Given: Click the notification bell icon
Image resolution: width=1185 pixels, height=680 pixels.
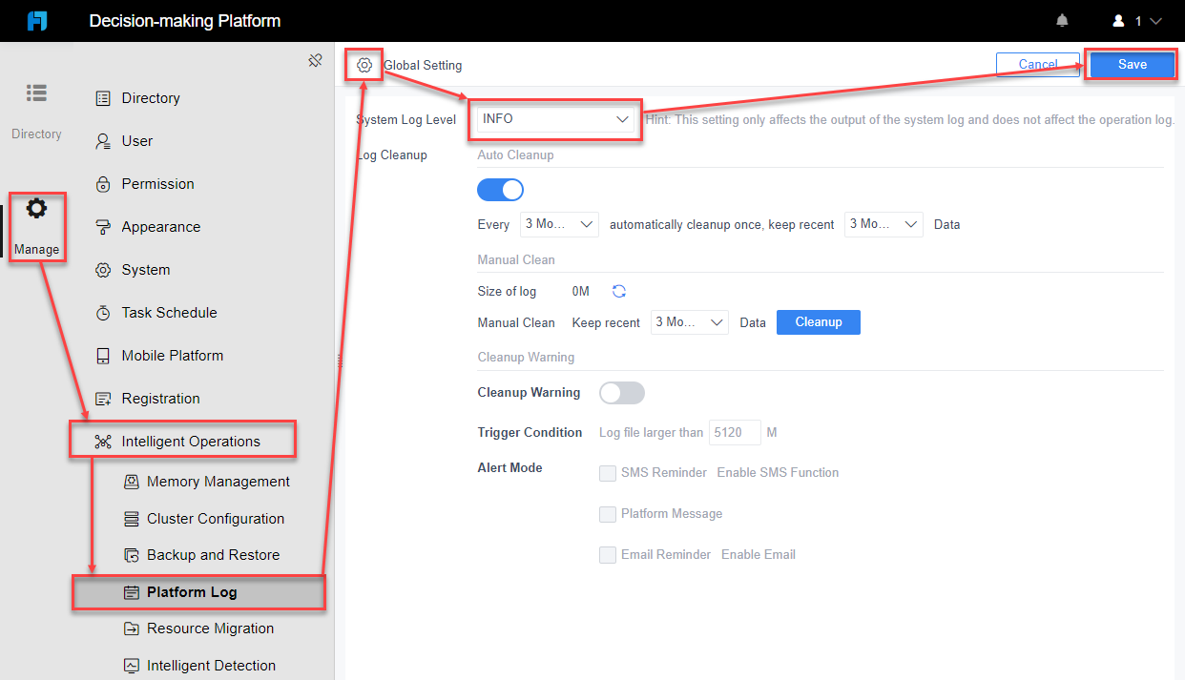Looking at the screenshot, I should 1064,18.
